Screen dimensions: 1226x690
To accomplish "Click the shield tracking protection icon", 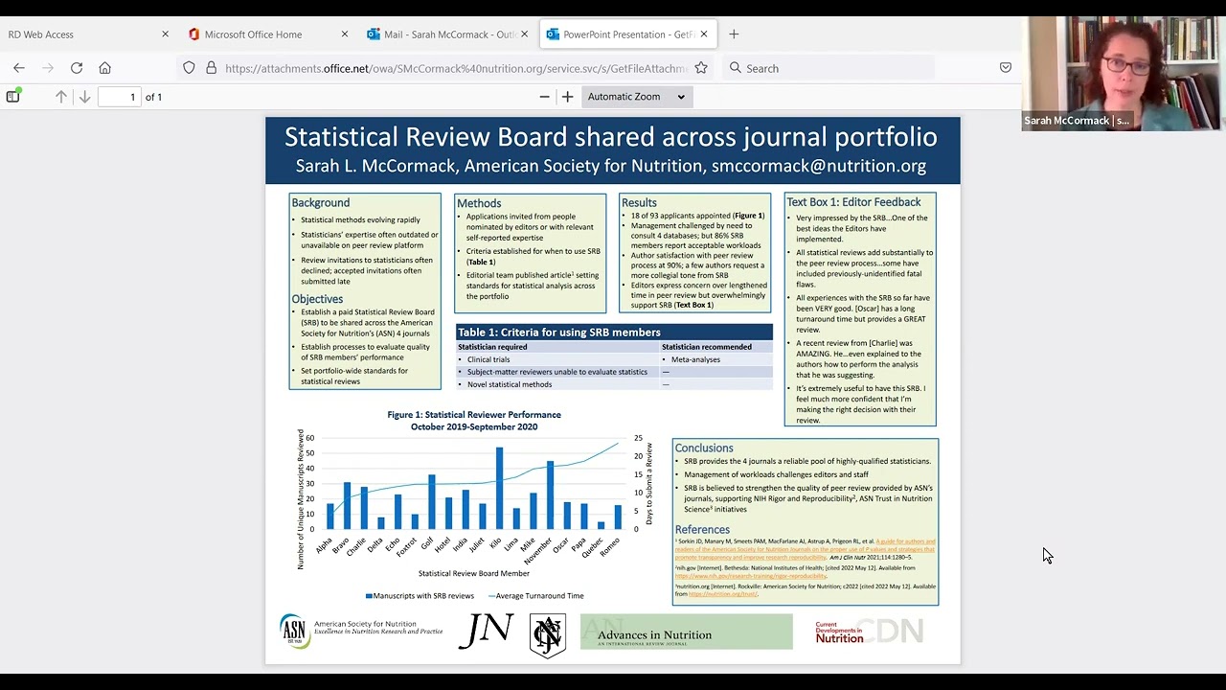I will pos(189,68).
